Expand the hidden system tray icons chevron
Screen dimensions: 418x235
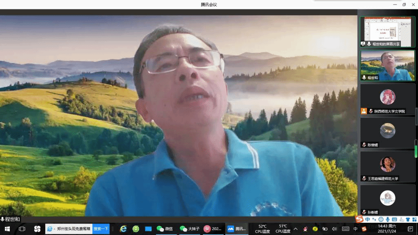[x=296, y=229]
